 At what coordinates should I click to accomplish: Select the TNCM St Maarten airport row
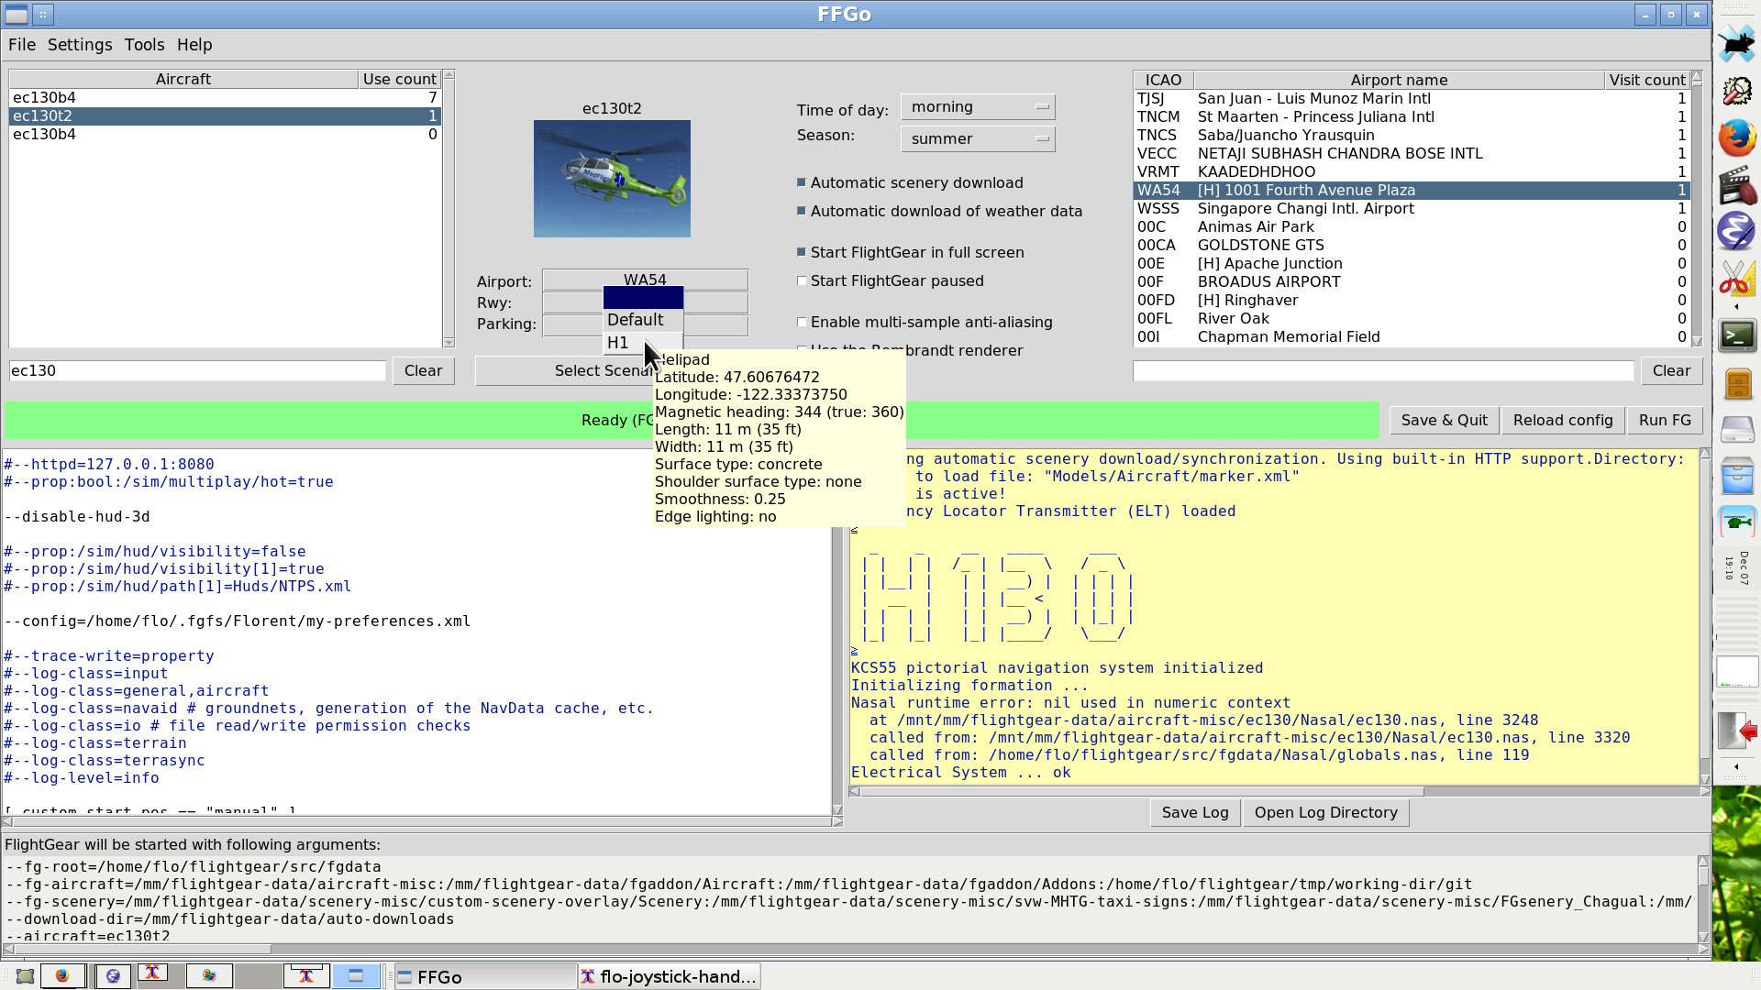coord(1412,117)
